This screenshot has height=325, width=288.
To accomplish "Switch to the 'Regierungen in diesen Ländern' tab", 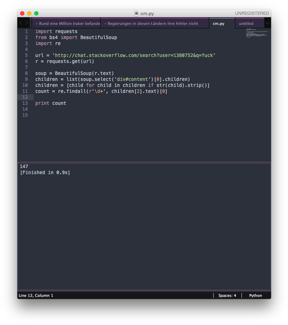I will click(x=152, y=24).
